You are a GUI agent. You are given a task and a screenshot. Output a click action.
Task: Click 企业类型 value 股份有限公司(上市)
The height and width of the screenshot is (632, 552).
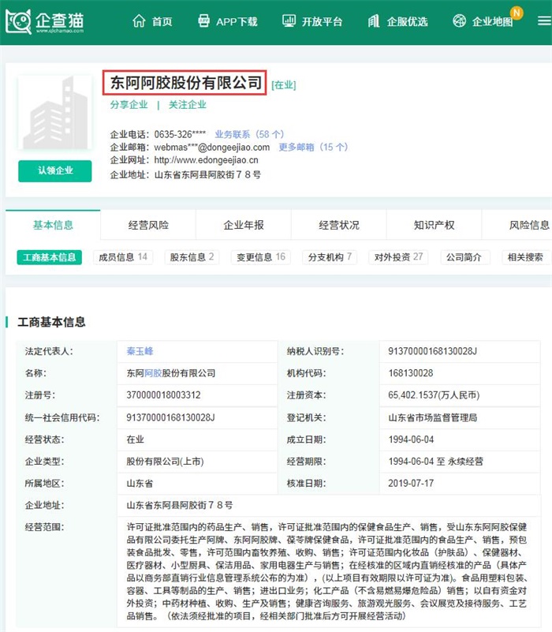pyautogui.click(x=165, y=462)
